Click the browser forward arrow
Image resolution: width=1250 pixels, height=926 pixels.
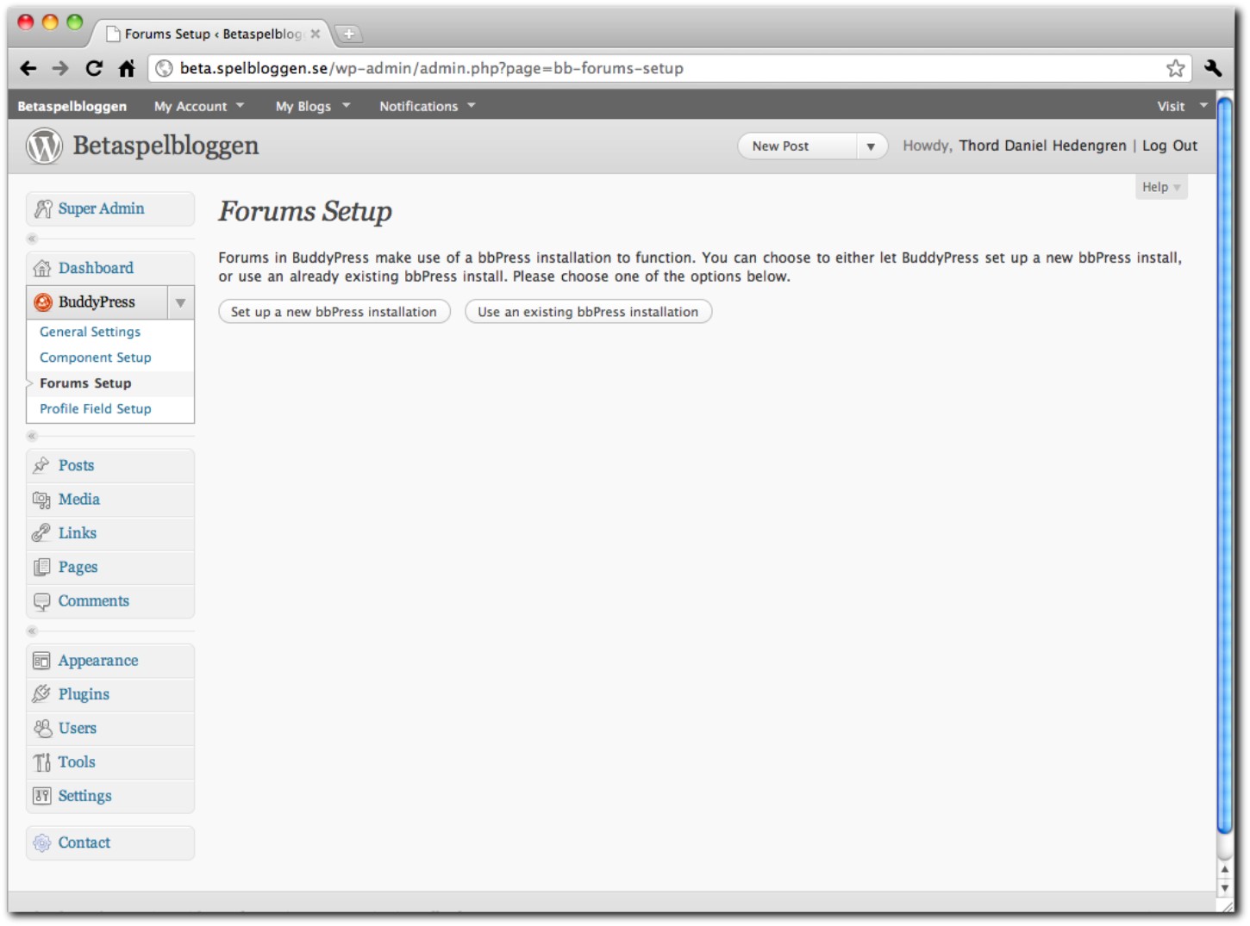pyautogui.click(x=60, y=68)
